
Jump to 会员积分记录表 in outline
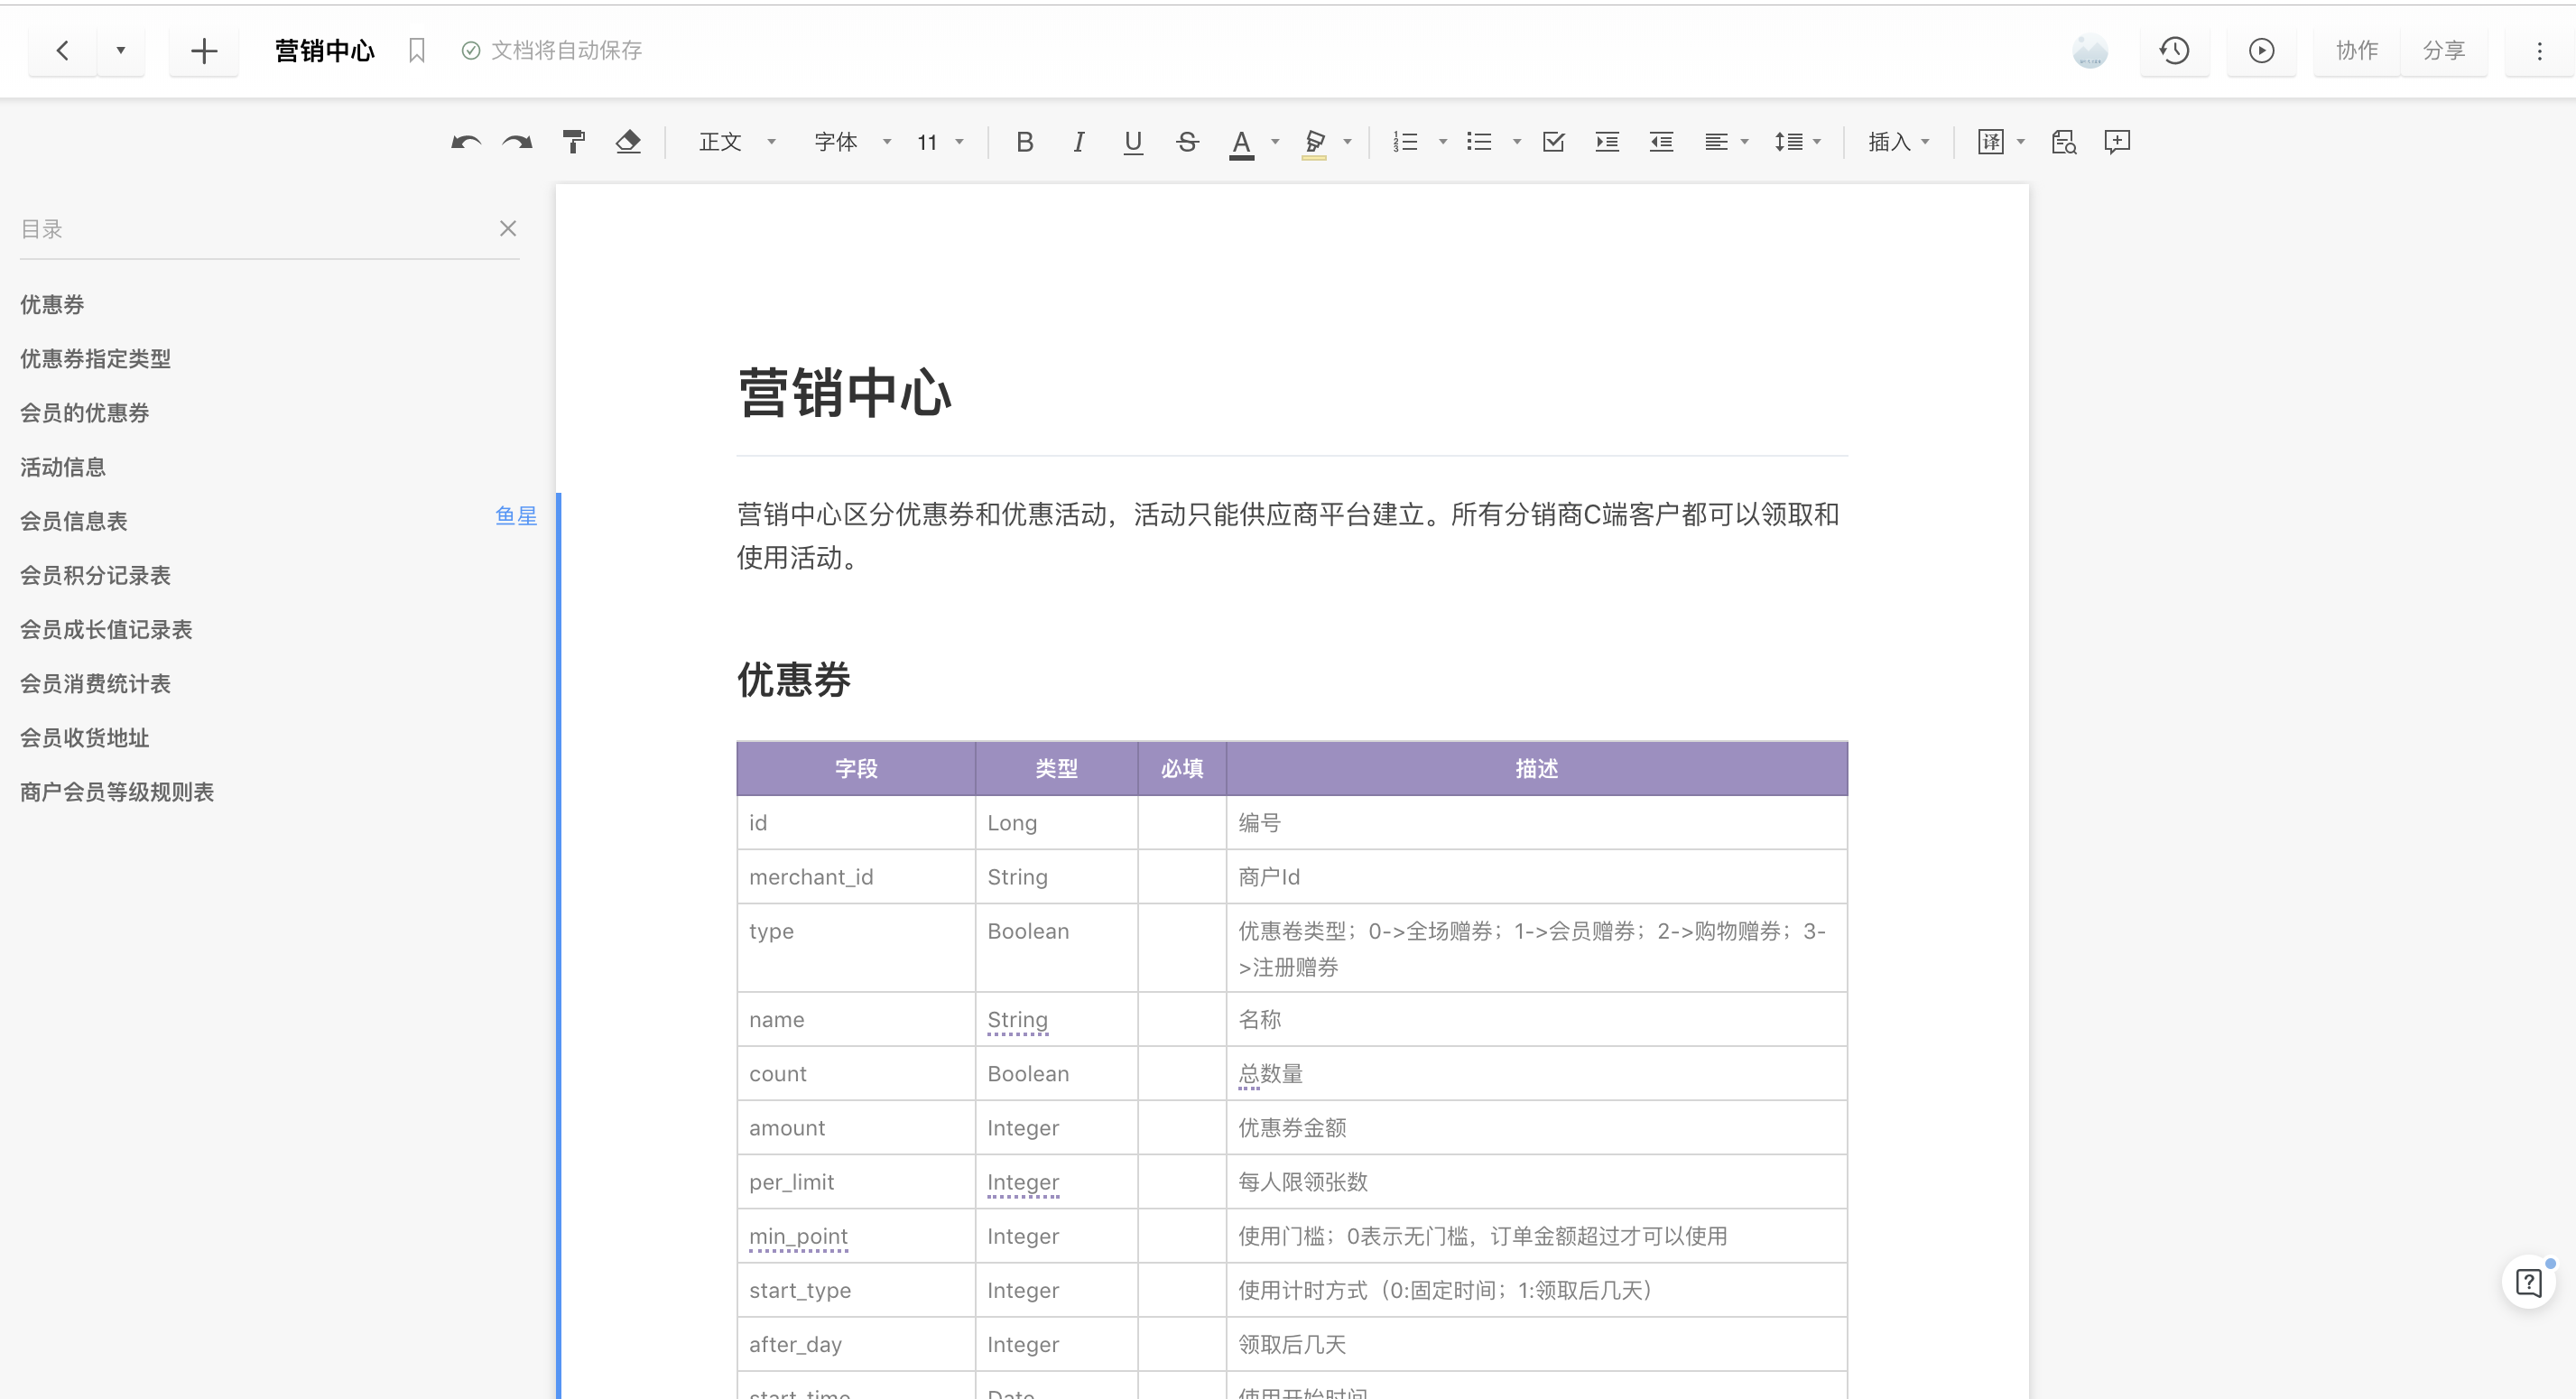coord(96,575)
